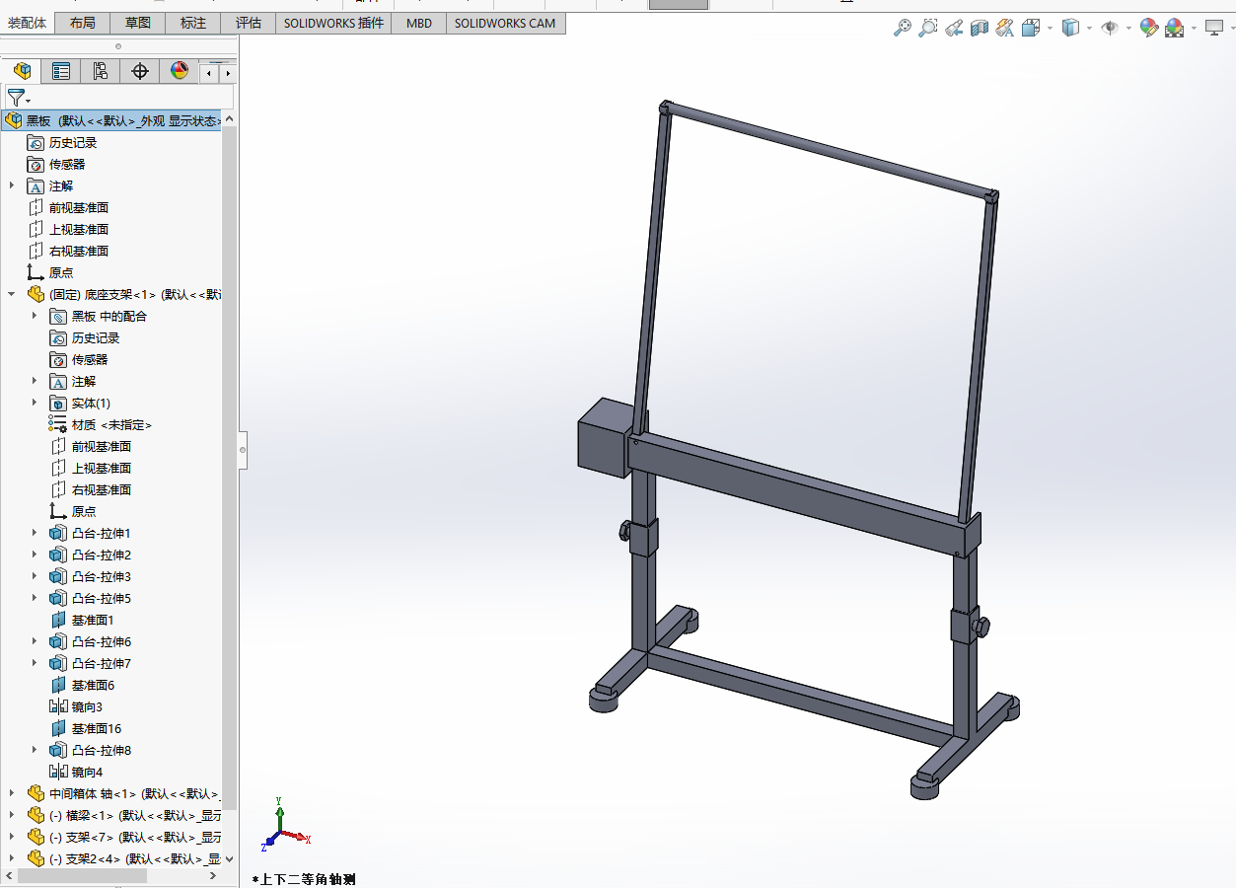Open the DisplayManager color-ball tab
This screenshot has height=888, width=1236.
[179, 71]
